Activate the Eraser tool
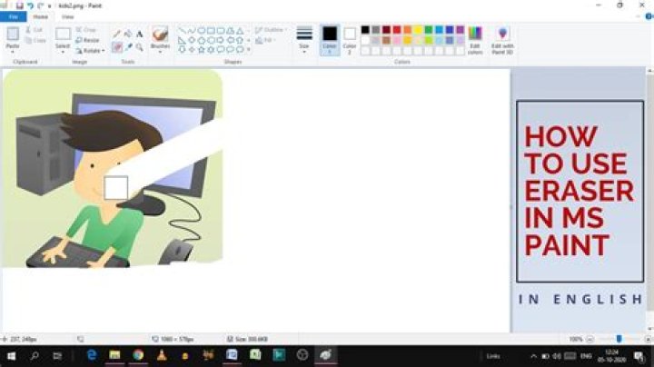The height and width of the screenshot is (367, 654). click(x=116, y=46)
